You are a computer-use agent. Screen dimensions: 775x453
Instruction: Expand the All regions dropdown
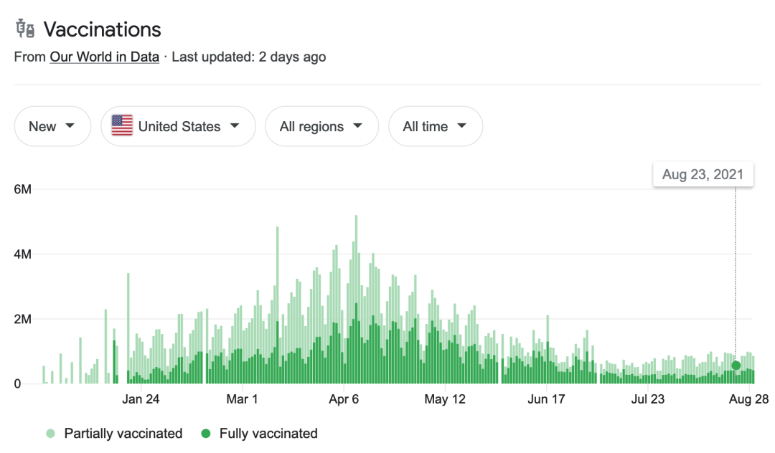click(321, 126)
